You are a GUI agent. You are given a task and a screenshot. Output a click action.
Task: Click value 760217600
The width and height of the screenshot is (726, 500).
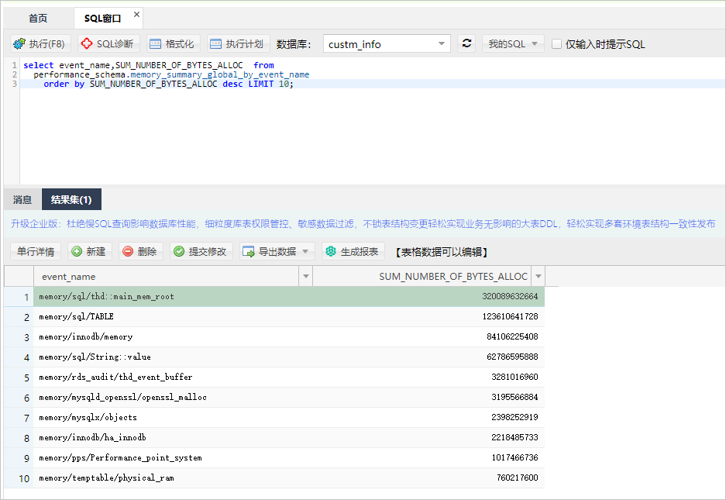click(x=517, y=478)
